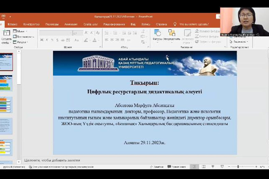Click the Восстановить (Reset) slide button
Image resolution: width=269 pixels, height=179 pixels.
click(x=24, y=36)
